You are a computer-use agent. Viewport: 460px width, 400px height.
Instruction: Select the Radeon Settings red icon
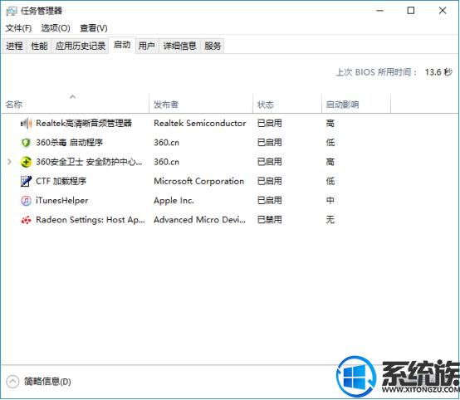pos(26,220)
